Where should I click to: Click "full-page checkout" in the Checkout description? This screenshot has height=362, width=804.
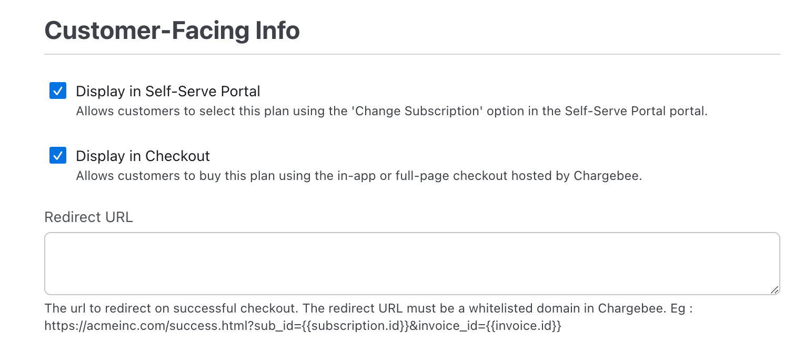tap(447, 176)
